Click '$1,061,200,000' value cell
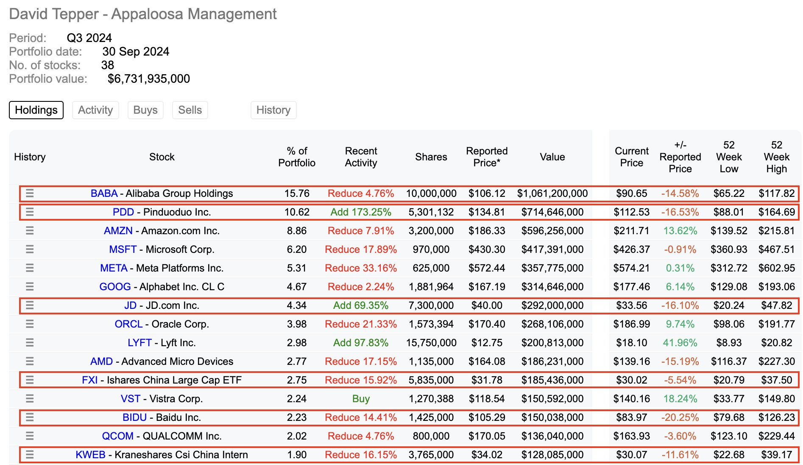Image resolution: width=803 pixels, height=465 pixels. tap(552, 193)
